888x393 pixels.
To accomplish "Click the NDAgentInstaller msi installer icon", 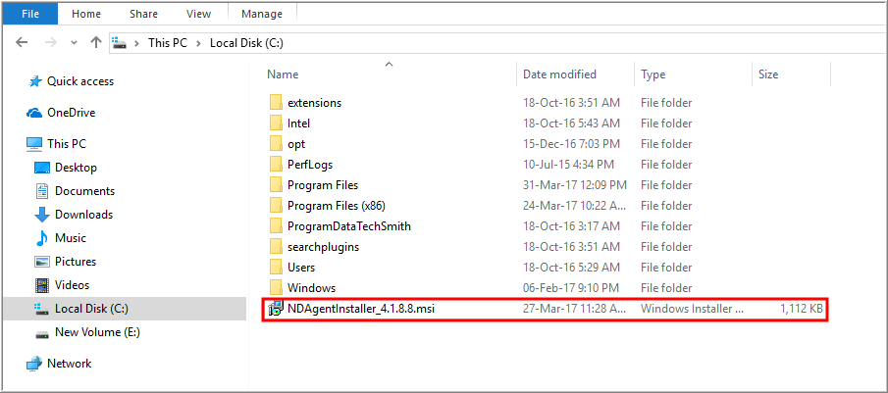I will (x=276, y=309).
